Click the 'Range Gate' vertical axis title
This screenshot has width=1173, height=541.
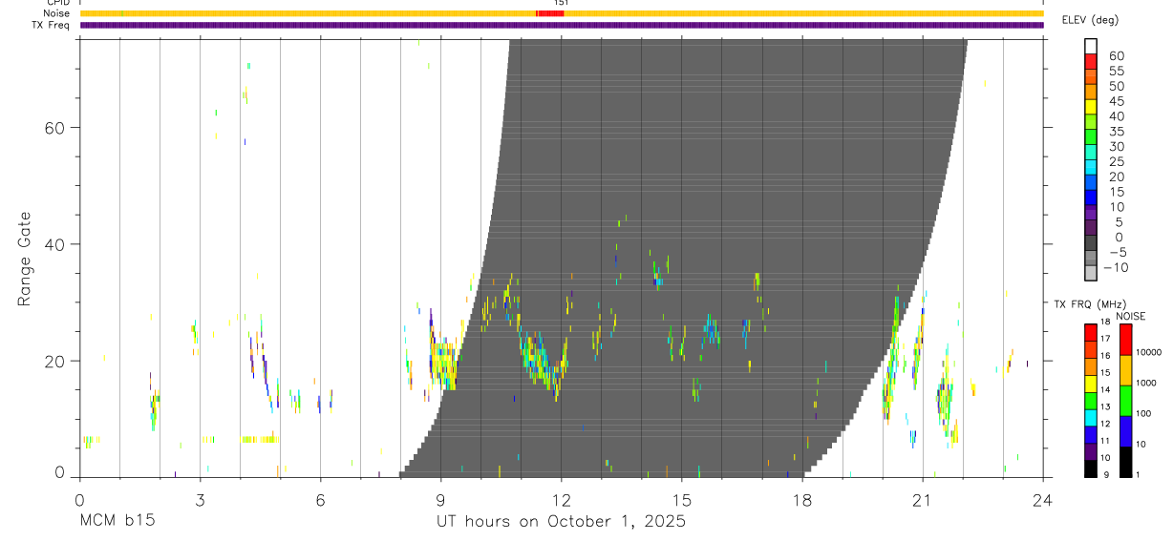25,259
